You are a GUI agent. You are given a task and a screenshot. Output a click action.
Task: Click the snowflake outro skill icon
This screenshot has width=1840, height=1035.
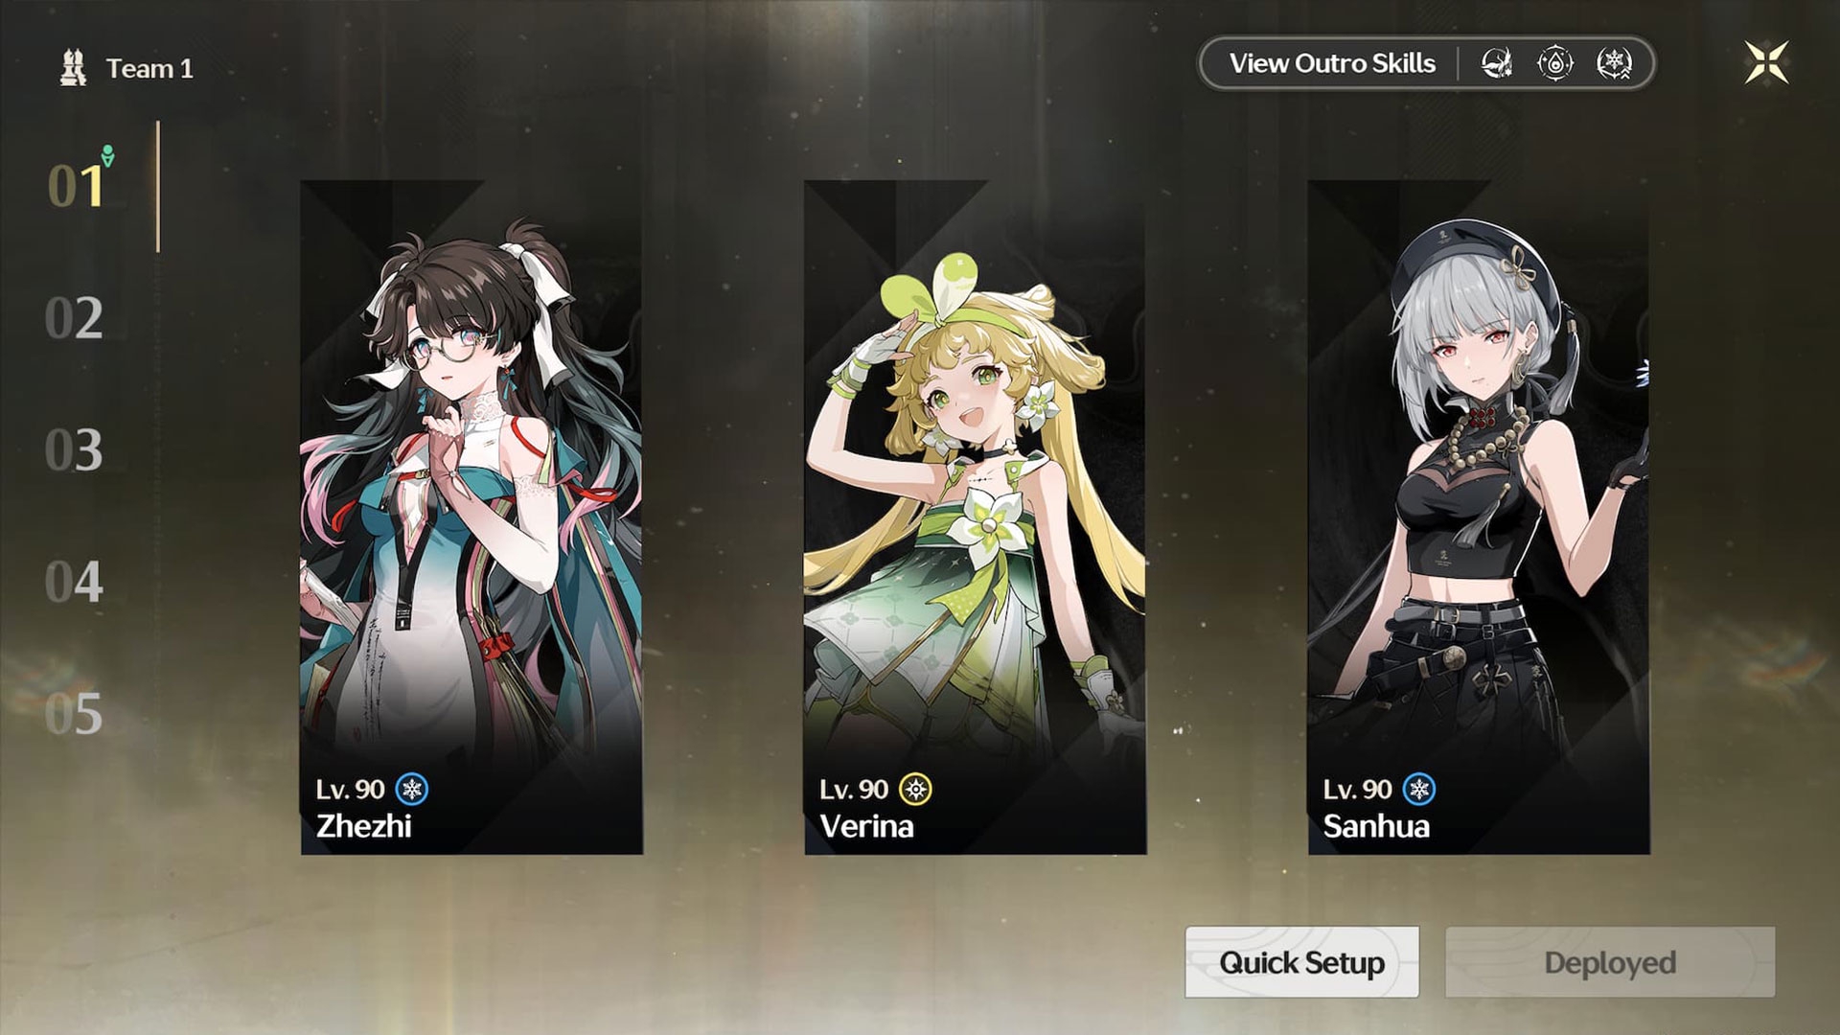tap(1615, 63)
